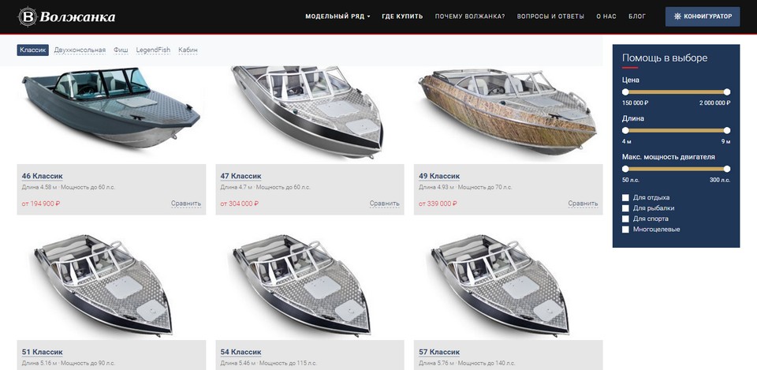This screenshot has width=757, height=370.
Task: Toggle the Многоцелевые checkbox
Action: point(625,230)
